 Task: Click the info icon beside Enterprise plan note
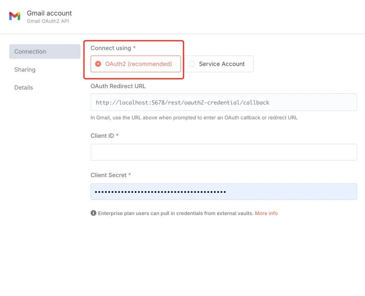[x=93, y=213]
